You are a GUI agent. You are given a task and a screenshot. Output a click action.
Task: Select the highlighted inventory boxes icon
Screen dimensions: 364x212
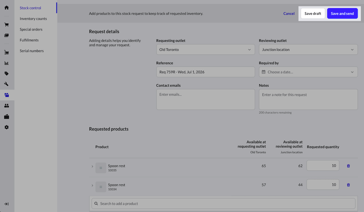tap(6, 95)
